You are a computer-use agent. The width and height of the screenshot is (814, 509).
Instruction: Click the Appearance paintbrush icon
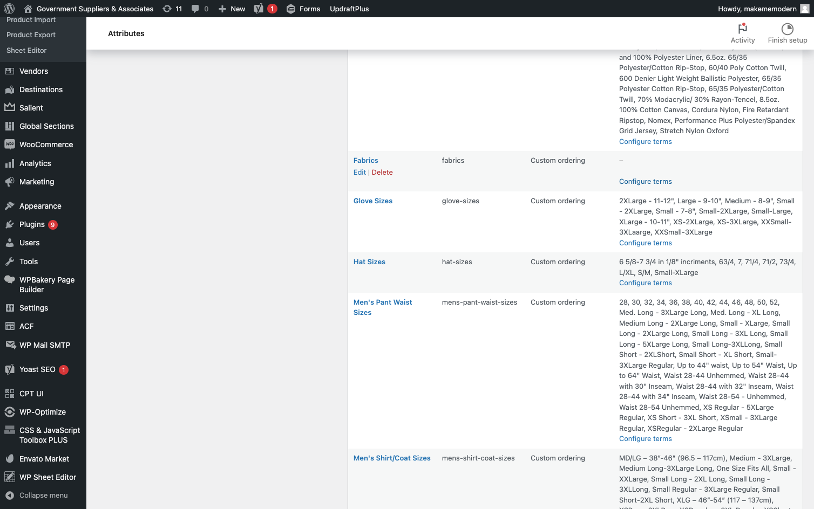(10, 206)
